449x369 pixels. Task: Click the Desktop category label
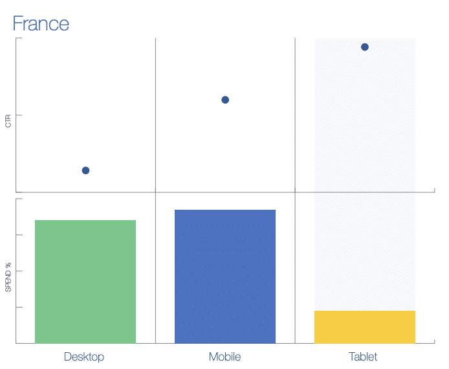tap(84, 357)
